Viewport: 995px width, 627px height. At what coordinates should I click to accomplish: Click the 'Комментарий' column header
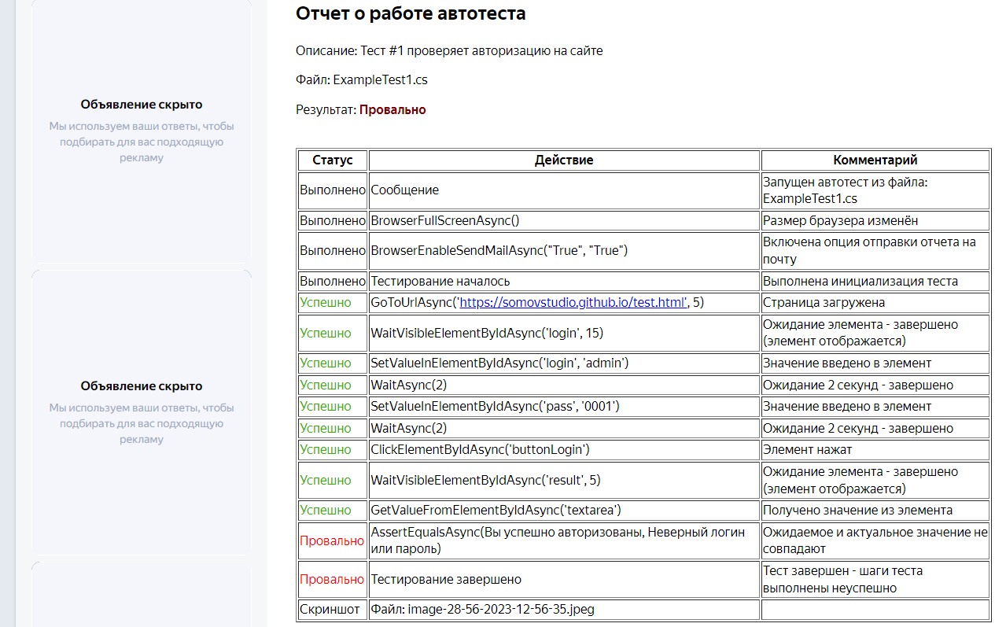tap(875, 160)
